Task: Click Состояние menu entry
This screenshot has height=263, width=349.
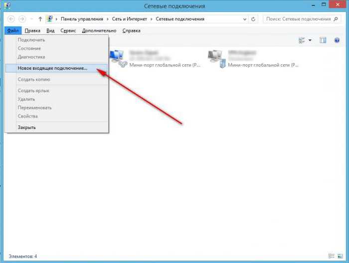Action: (56, 48)
